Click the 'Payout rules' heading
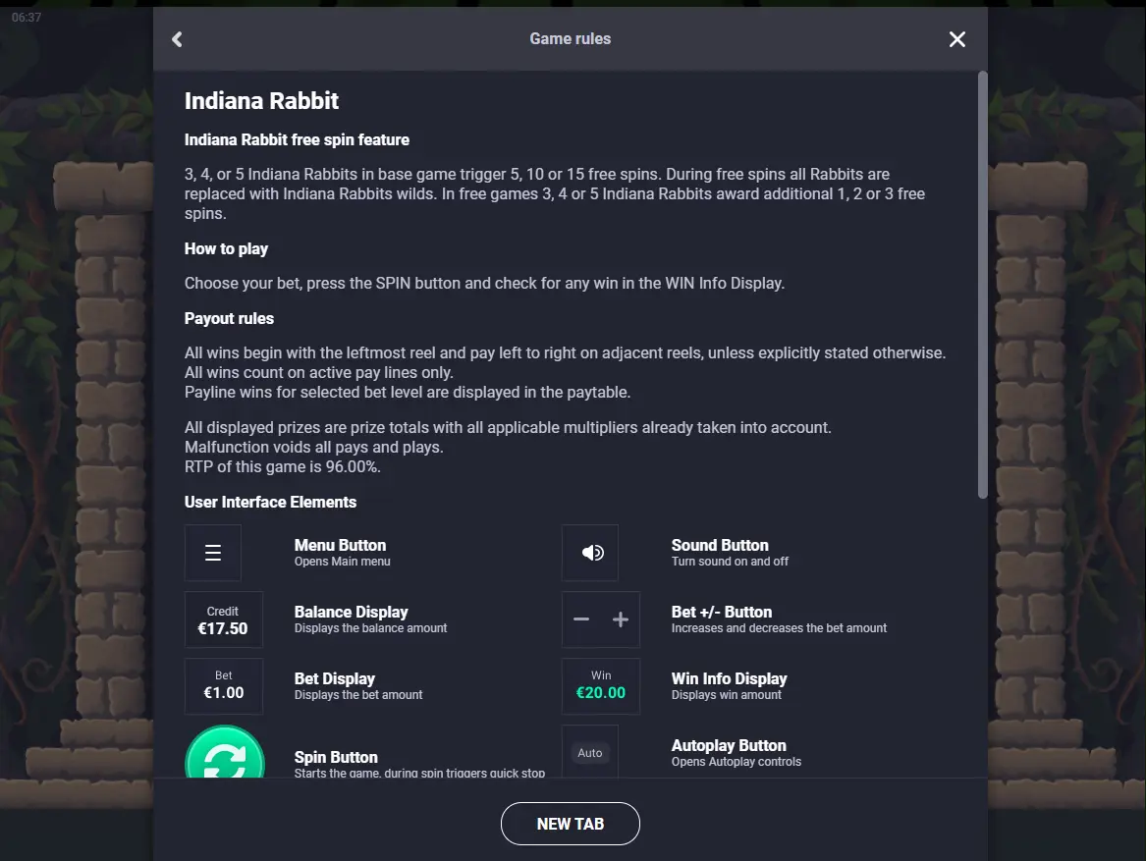 (229, 319)
